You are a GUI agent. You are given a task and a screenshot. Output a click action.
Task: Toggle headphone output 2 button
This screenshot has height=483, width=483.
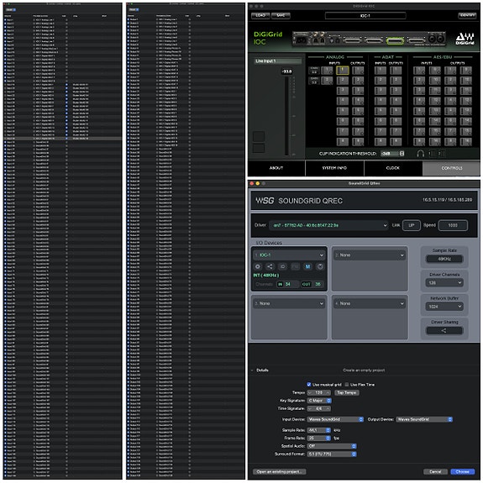coord(441,154)
